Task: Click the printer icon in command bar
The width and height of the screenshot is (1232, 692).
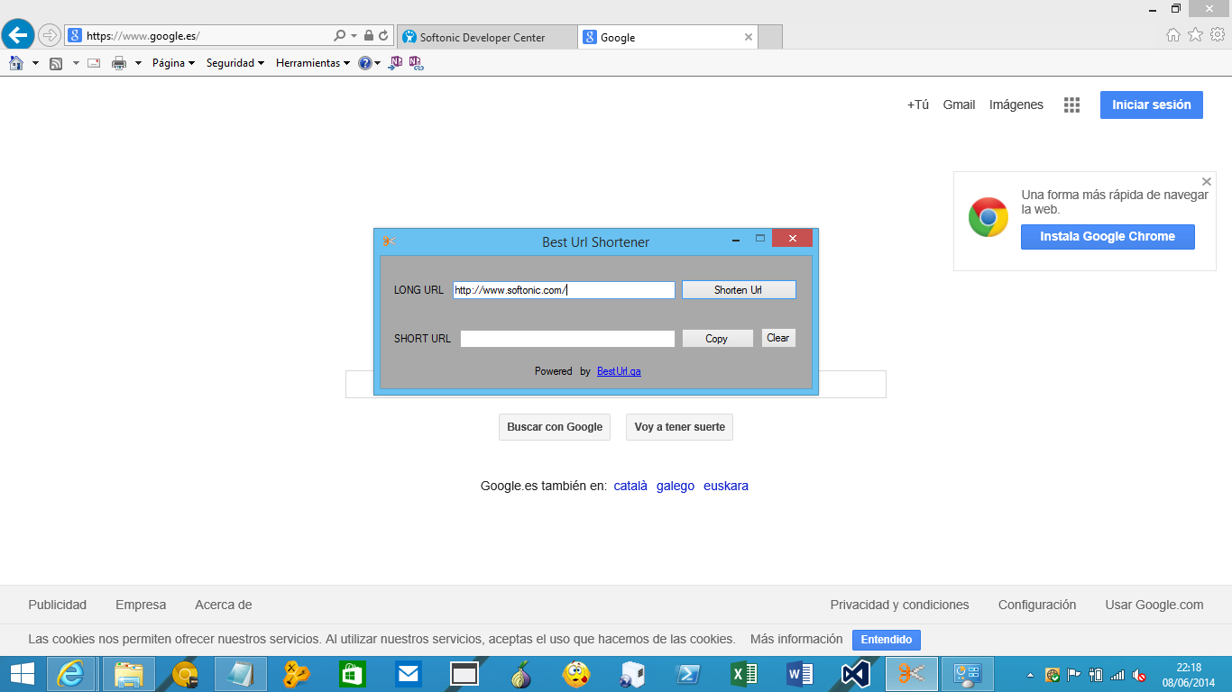Action: (119, 63)
